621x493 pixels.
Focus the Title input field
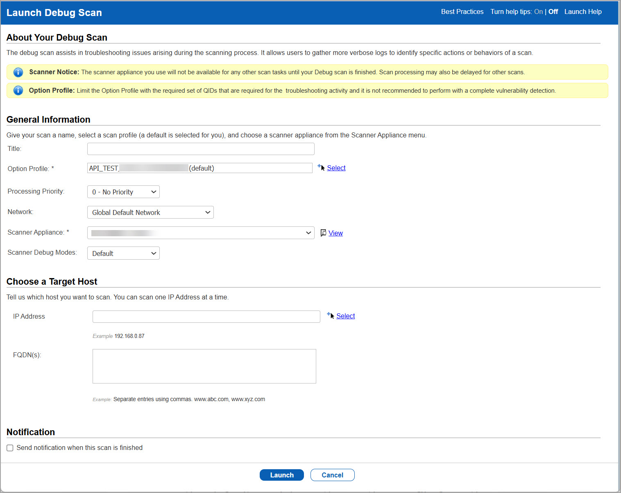pos(201,149)
